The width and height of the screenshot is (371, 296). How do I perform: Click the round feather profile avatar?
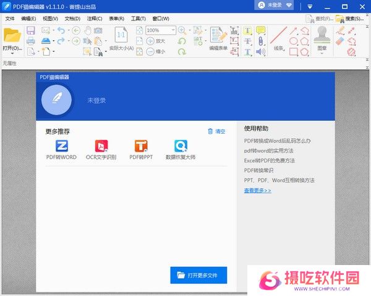click(x=56, y=100)
